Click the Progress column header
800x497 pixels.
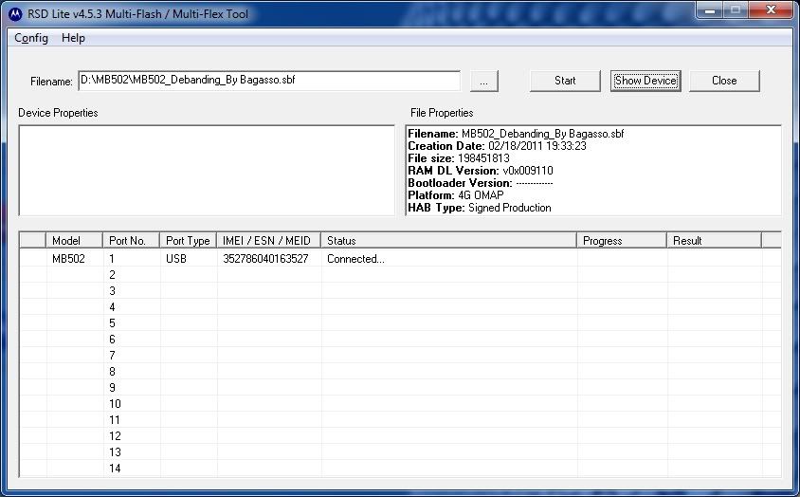click(622, 241)
